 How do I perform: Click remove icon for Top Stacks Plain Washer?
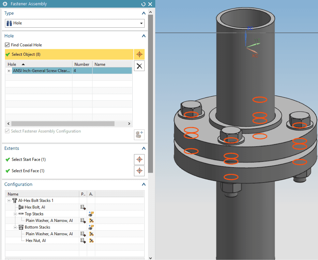point(91,221)
